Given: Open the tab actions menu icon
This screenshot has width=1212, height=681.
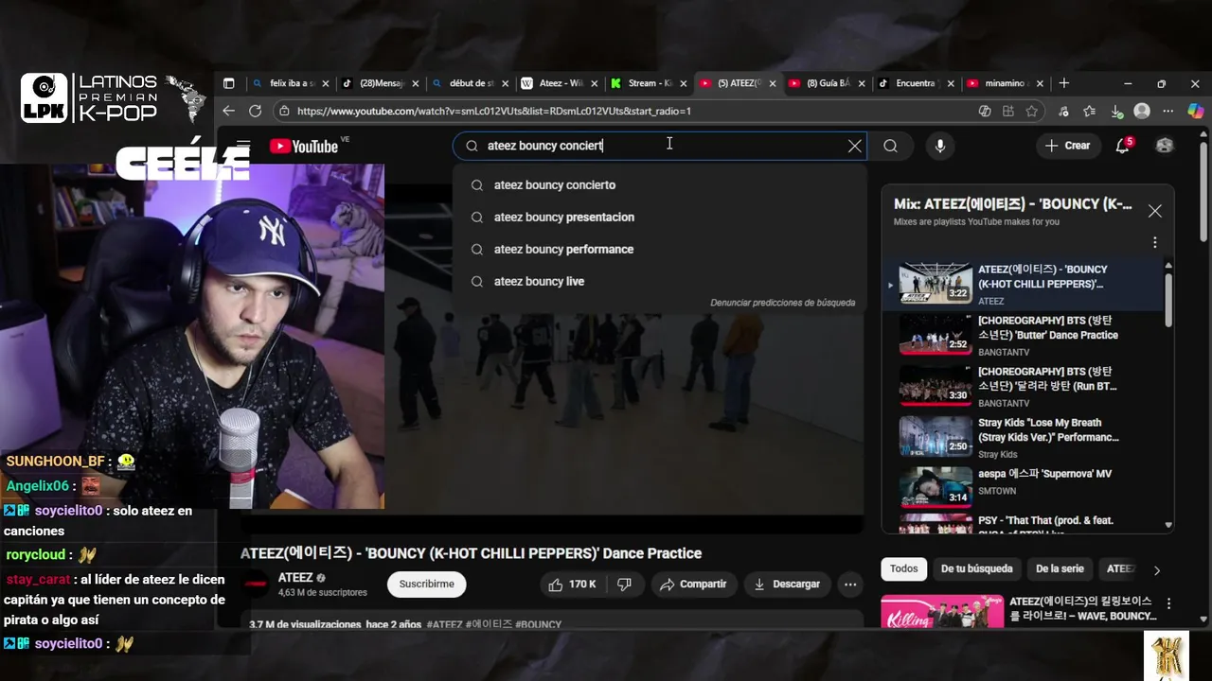Looking at the screenshot, I should click(x=228, y=83).
